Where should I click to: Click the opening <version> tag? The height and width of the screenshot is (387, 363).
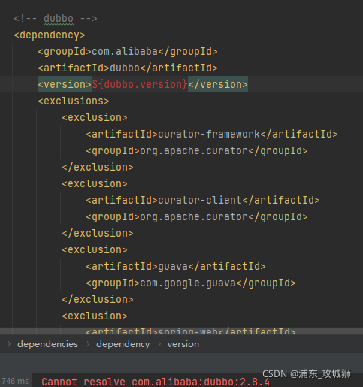pyautogui.click(x=65, y=84)
